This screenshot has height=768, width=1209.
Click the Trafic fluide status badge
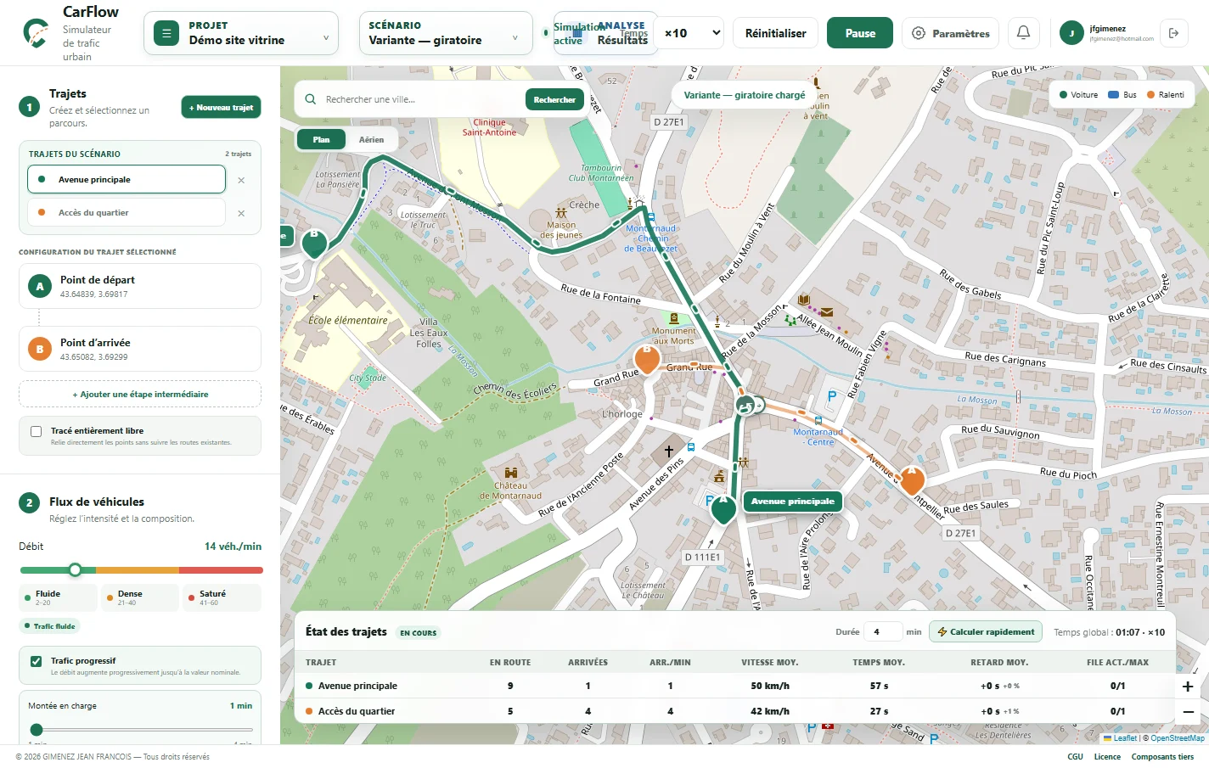[x=50, y=626]
